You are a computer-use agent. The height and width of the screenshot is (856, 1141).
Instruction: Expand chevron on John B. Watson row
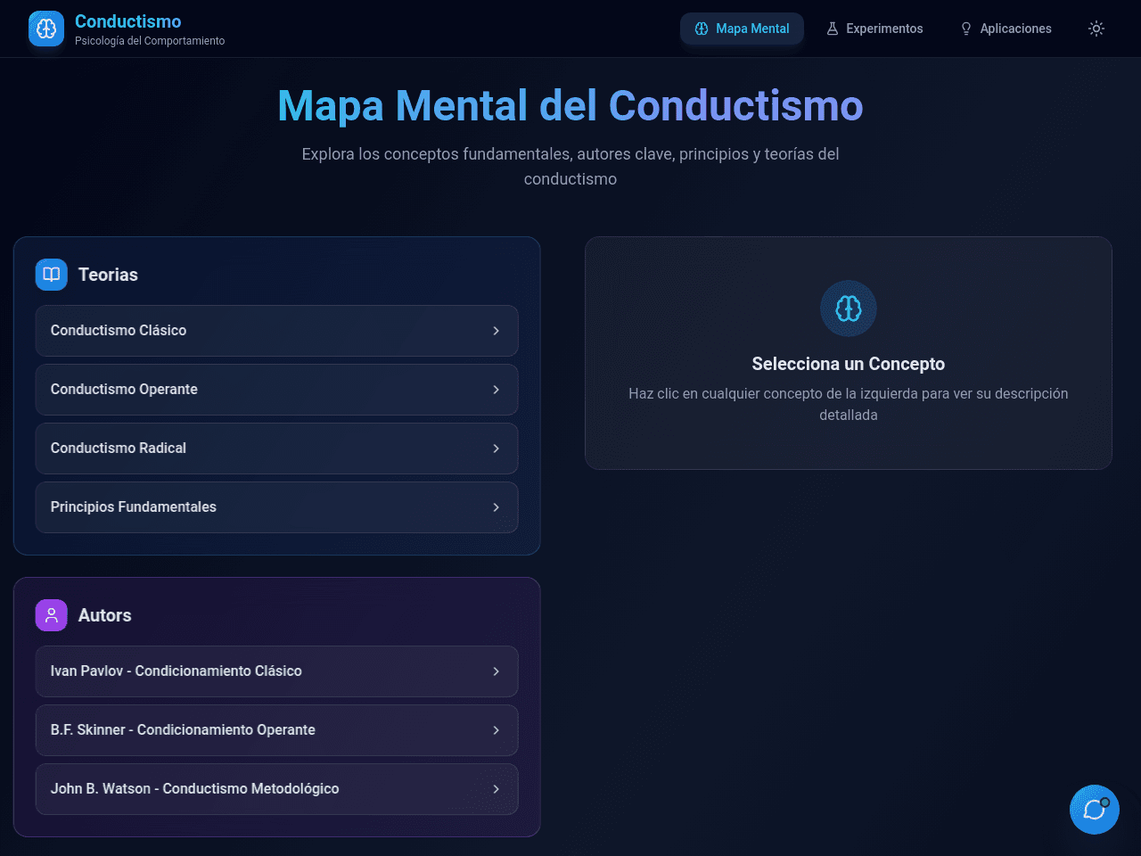click(497, 789)
